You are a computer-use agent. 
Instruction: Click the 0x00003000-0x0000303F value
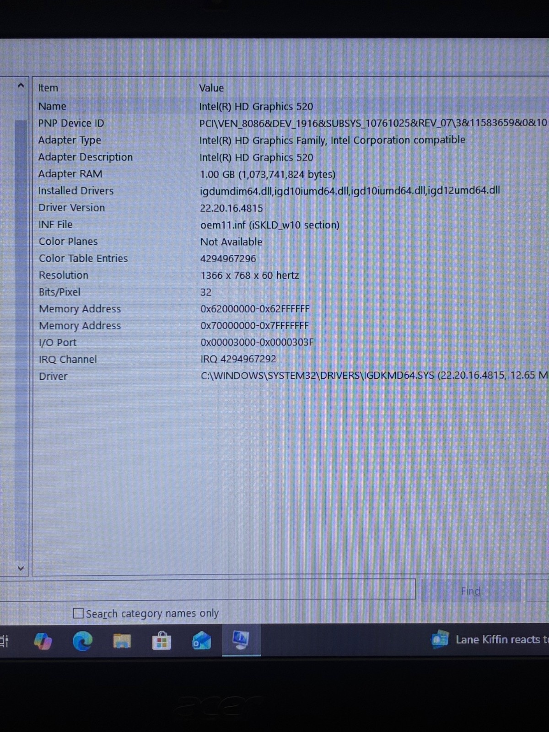257,342
